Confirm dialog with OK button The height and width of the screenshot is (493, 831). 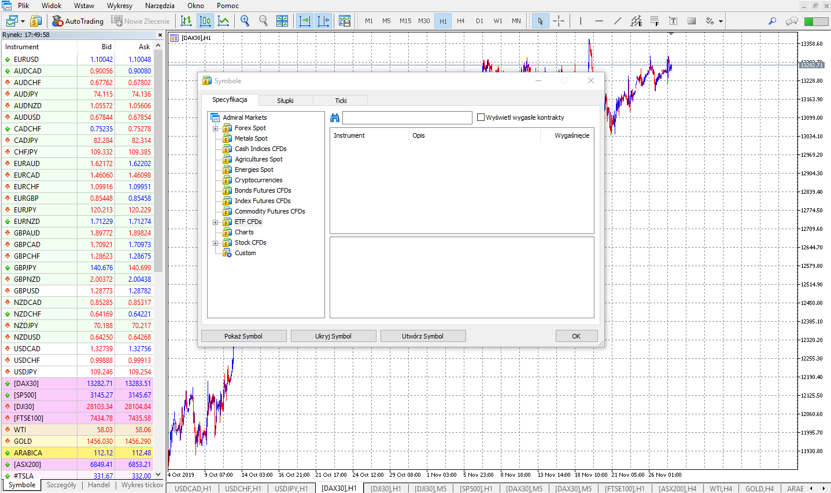coord(577,336)
